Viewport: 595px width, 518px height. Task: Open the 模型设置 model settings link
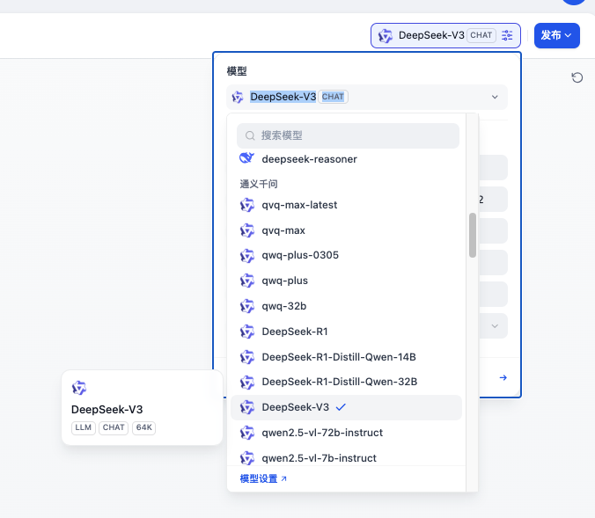[x=263, y=479]
